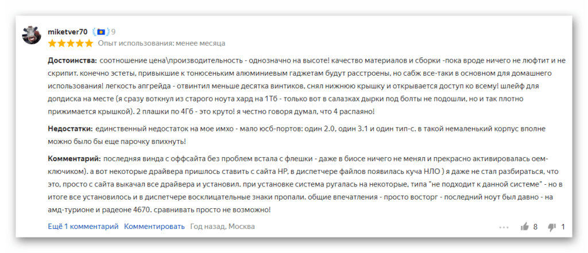Click the badge level number 9
This screenshot has height=253, width=588.
(x=113, y=32)
